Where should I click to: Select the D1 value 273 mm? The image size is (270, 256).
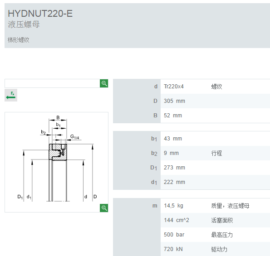(174, 168)
